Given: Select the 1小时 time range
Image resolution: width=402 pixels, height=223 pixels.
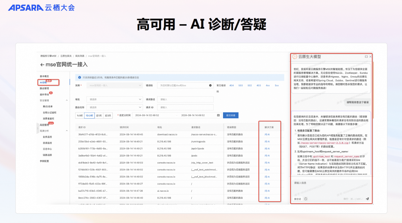Looking at the screenshot, I should pyautogui.click(x=80, y=116).
